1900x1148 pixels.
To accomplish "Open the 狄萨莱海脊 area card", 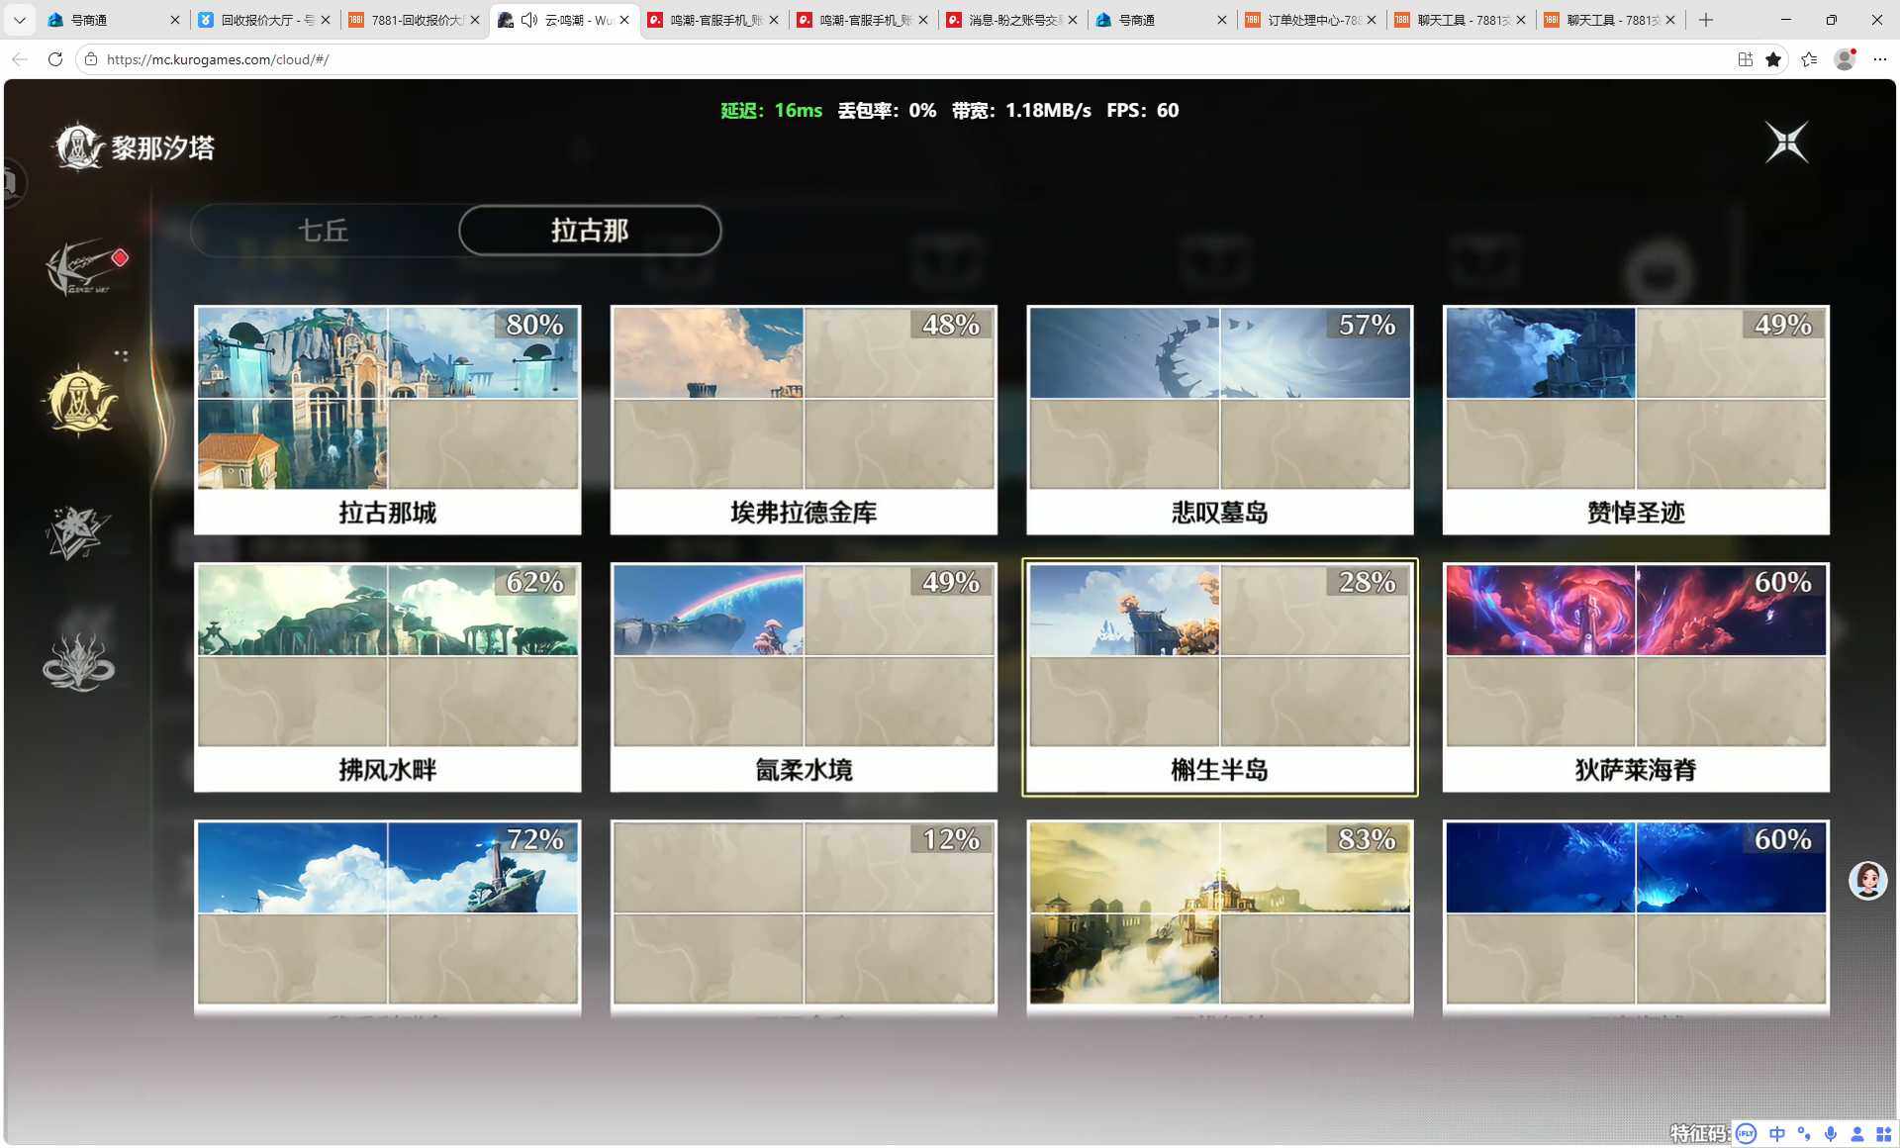I will [1636, 677].
